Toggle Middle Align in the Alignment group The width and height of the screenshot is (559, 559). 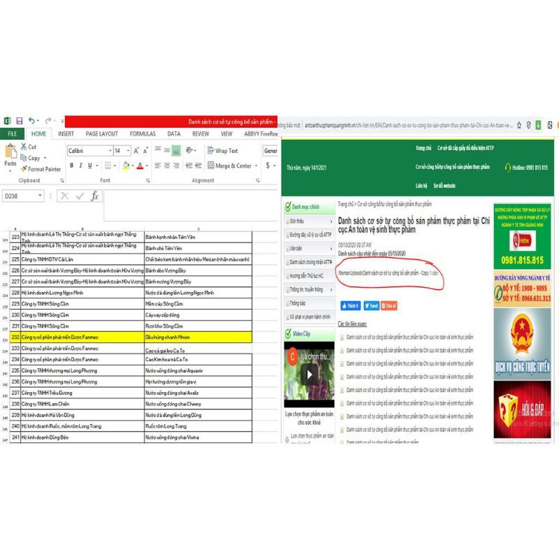(x=167, y=150)
